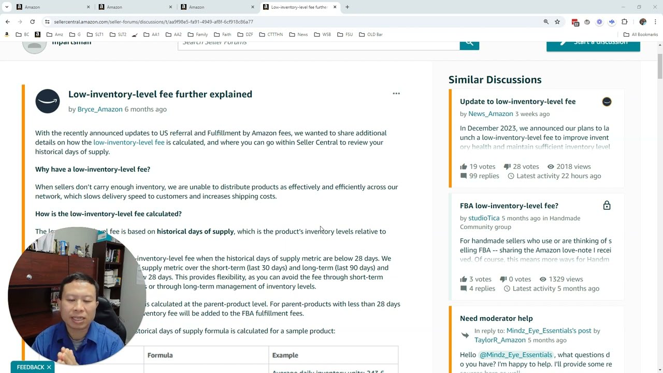This screenshot has width=663, height=373.
Task: Open the Family bookmarks folder
Action: click(x=197, y=34)
